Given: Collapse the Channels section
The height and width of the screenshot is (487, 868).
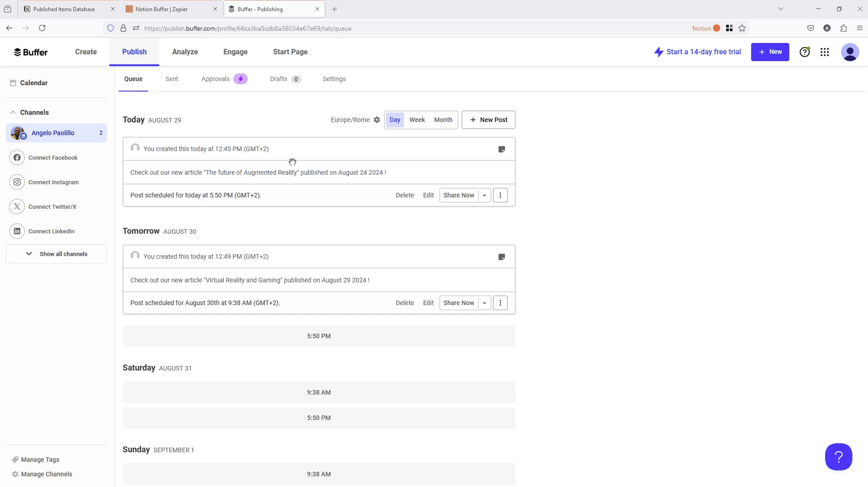Looking at the screenshot, I should (13, 112).
